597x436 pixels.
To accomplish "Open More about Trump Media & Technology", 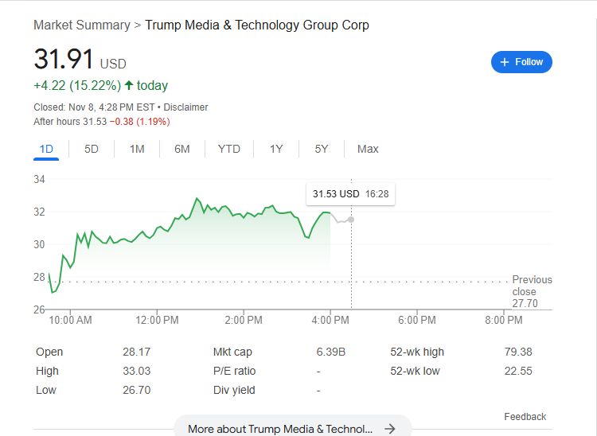I will 280,429.
